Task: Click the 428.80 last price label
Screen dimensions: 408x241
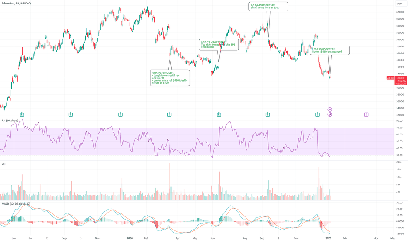Action: tap(400, 78)
